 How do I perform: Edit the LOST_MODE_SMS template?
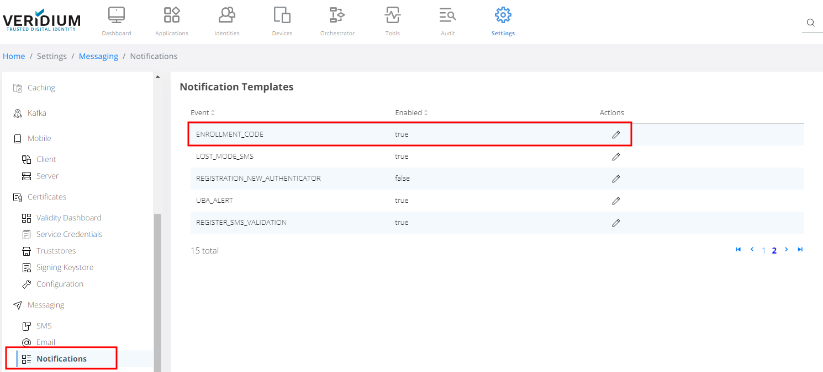(616, 157)
